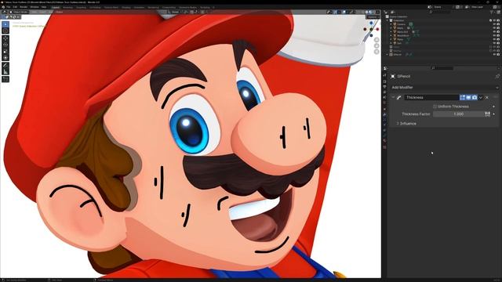The height and width of the screenshot is (282, 502).
Task: Click the outliner search field
Action: pos(442,13)
